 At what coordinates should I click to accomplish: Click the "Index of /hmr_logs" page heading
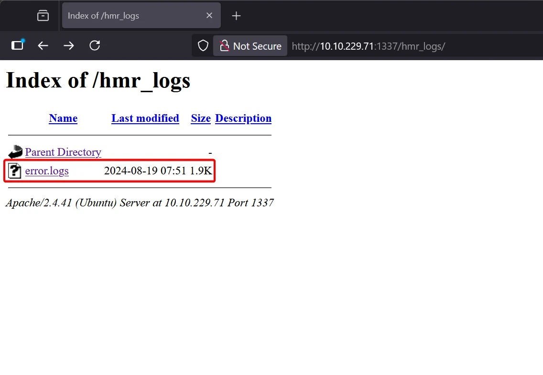point(98,80)
